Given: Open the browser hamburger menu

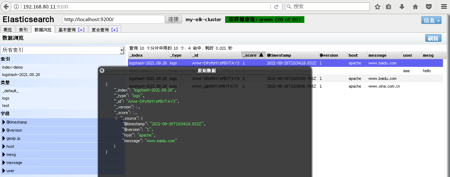Looking at the screenshot, I should click(x=443, y=7).
